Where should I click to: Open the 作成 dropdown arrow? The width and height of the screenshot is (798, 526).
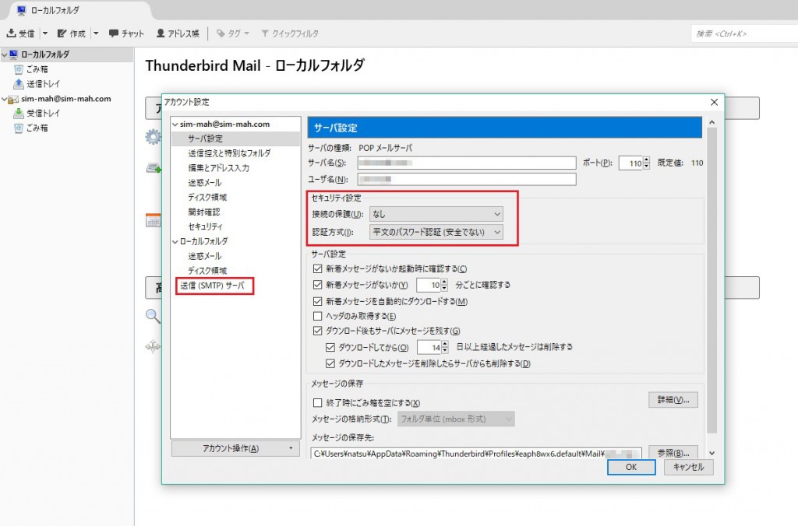click(x=96, y=33)
